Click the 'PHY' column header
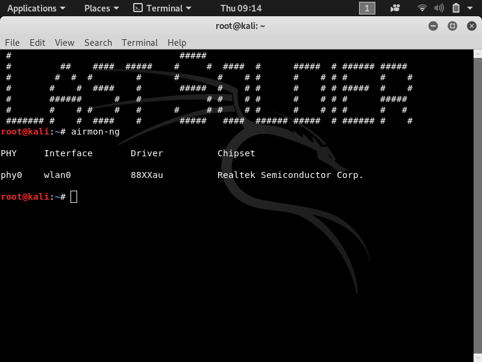 click(8, 153)
